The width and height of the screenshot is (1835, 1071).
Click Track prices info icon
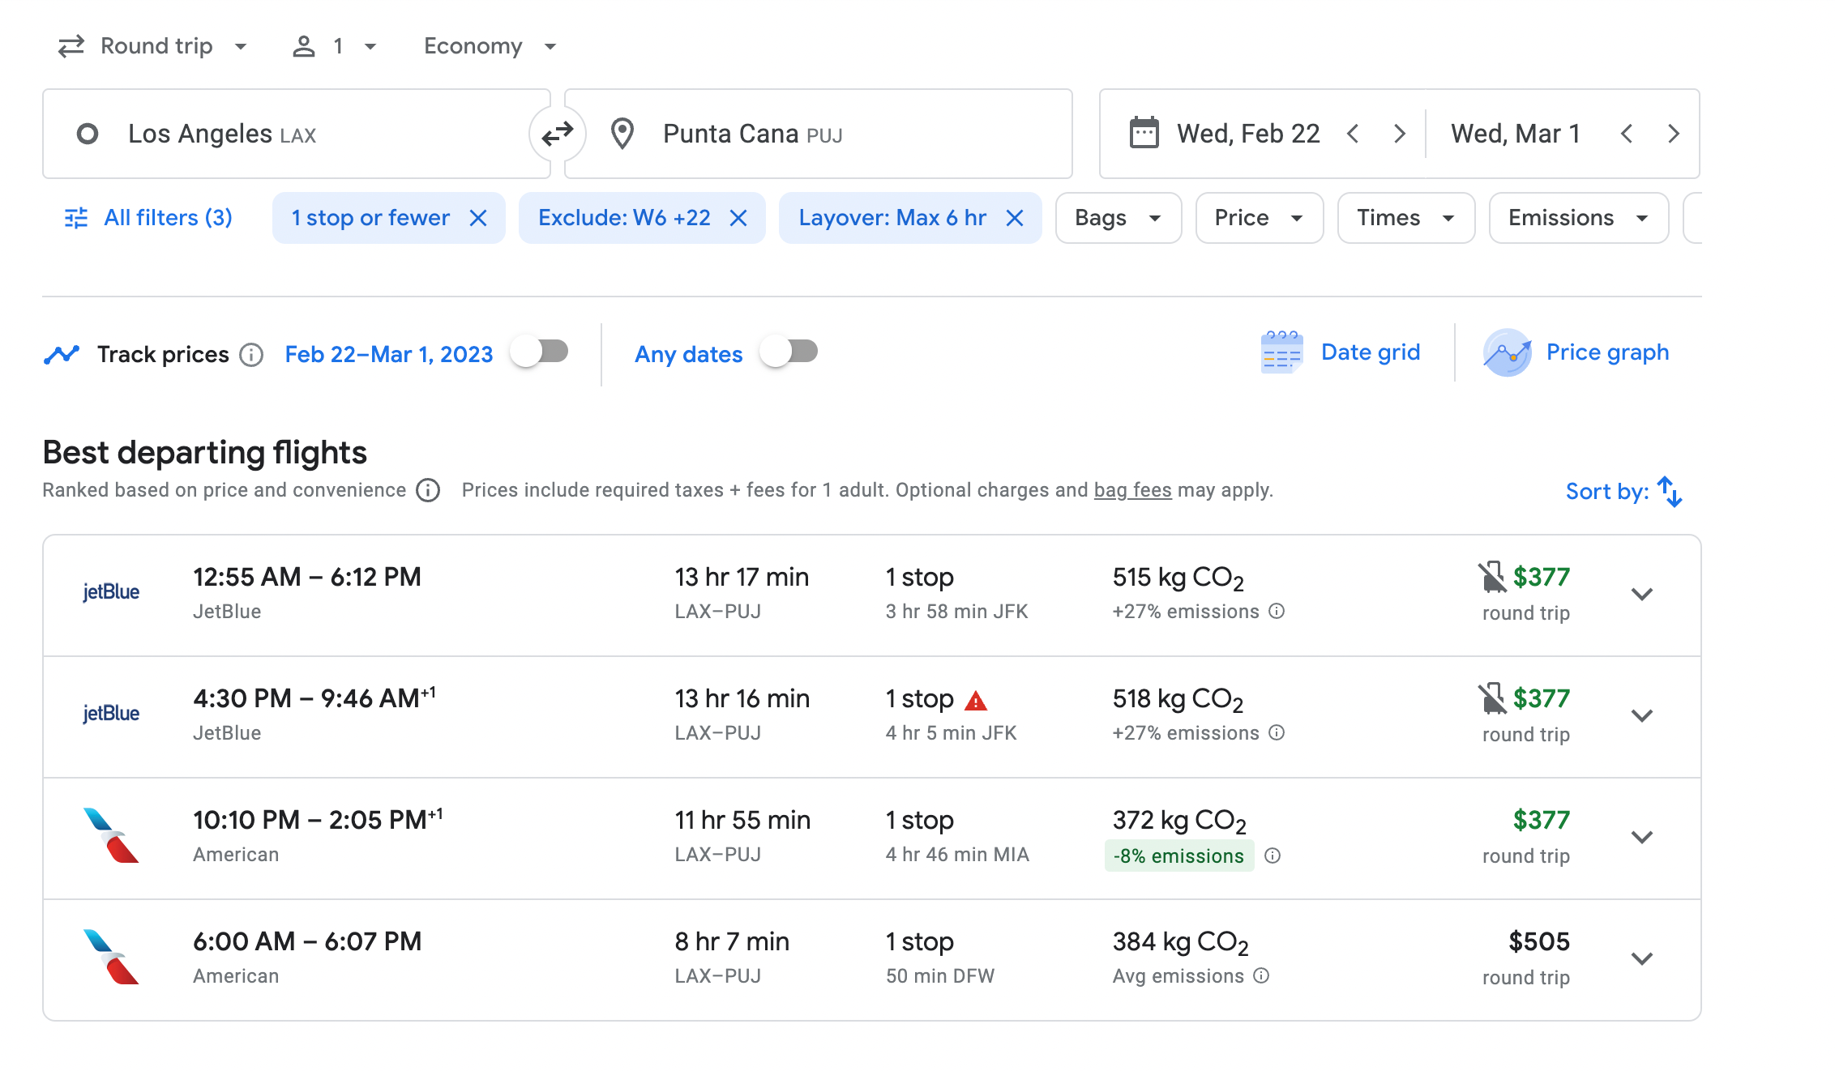tap(251, 355)
